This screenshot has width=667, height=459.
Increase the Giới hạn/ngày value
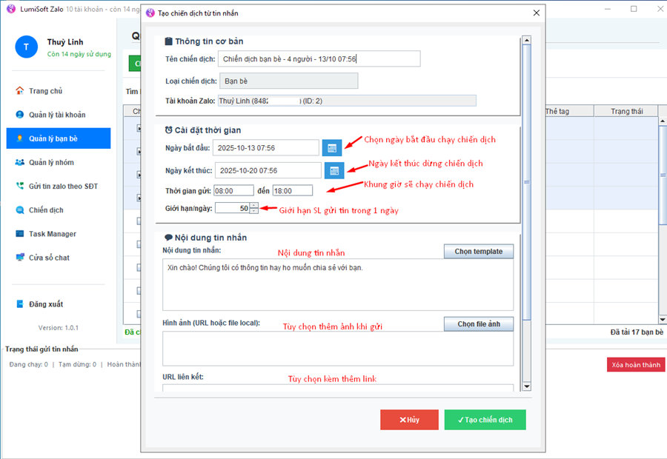click(254, 205)
